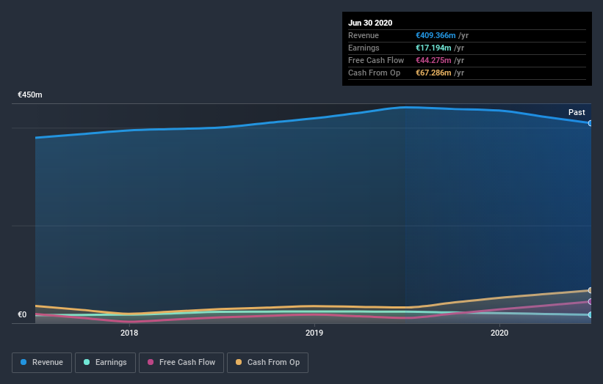Click the Jun 30 2020 tooltip date
The height and width of the screenshot is (384, 603).
click(x=370, y=23)
